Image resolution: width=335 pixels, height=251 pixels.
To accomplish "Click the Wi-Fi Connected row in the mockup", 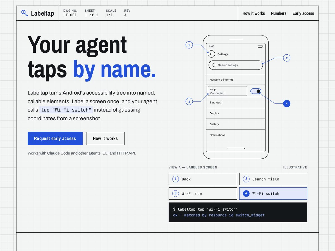I will [x=228, y=91].
